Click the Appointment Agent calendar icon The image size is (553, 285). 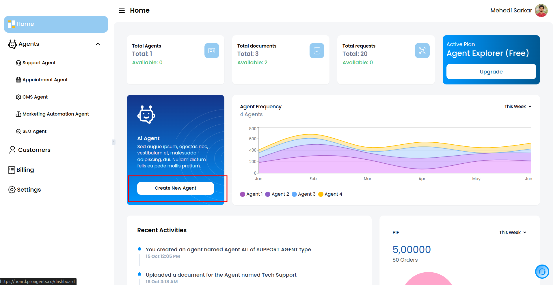[x=18, y=80]
